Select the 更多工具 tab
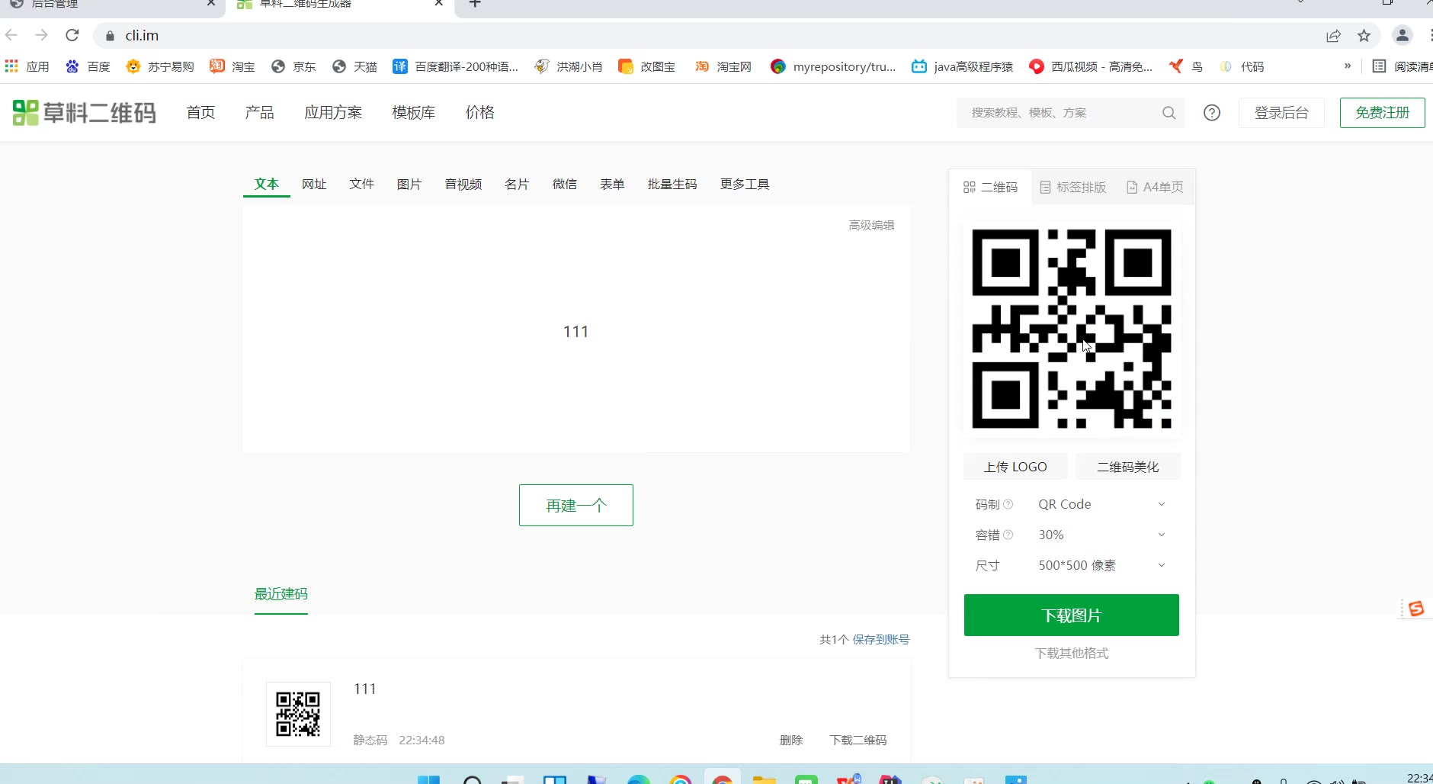The image size is (1433, 784). click(x=745, y=184)
